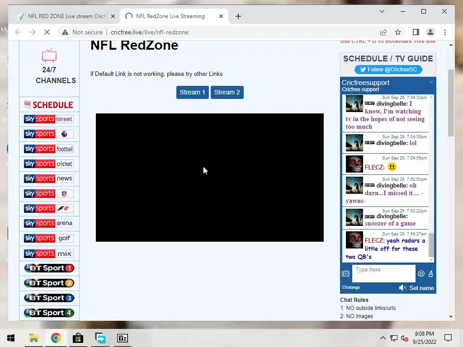Click the Not secure warning indicator
Viewport: 463px width, 347px height.
point(82,32)
